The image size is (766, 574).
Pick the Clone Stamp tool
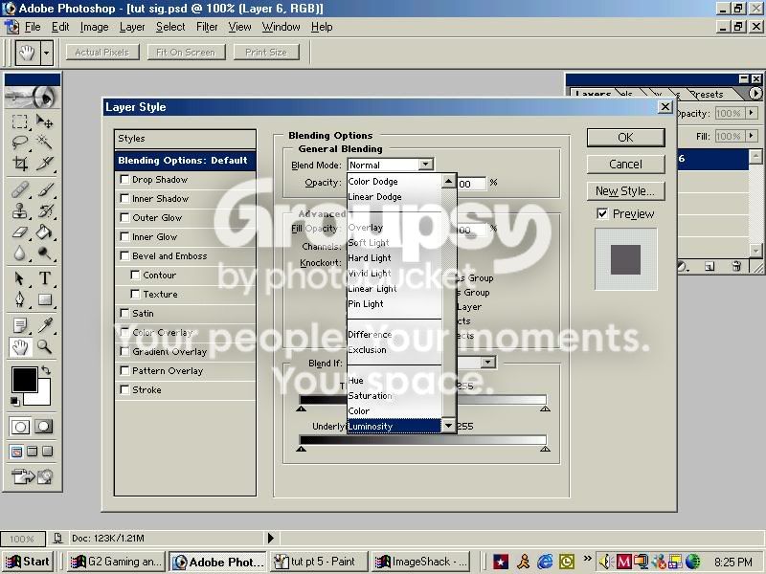[20, 210]
